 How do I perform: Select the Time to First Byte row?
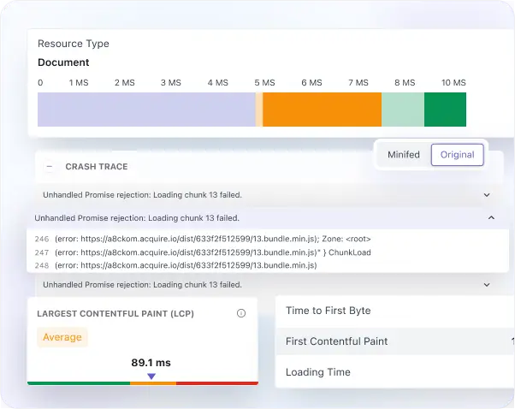click(x=394, y=311)
